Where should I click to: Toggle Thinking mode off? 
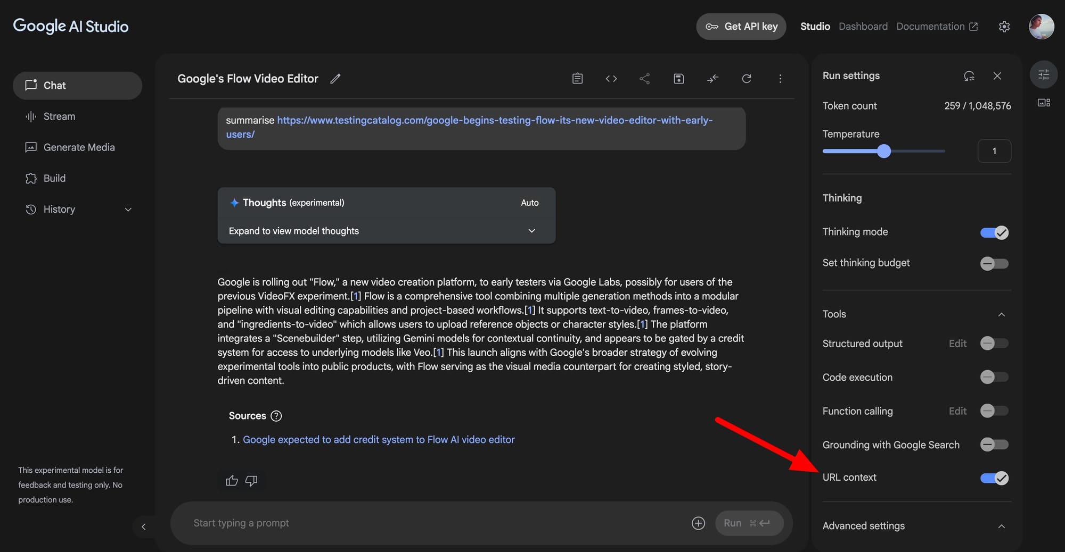coord(994,232)
